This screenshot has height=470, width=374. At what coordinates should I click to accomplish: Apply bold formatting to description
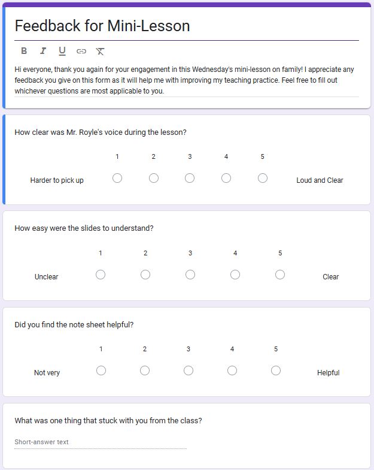point(24,51)
